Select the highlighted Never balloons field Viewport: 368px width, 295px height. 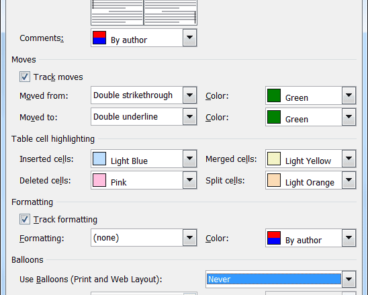pos(274,279)
